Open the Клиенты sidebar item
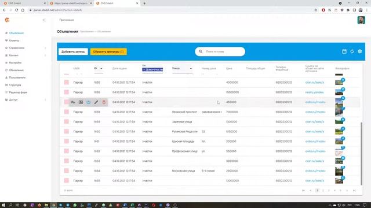Viewport: 371px width, 208px height. pos(14,40)
